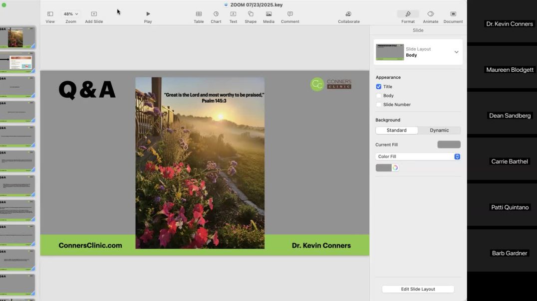Click the Edit Slide Layout button
Screen dimensions: 537x301
pos(418,289)
